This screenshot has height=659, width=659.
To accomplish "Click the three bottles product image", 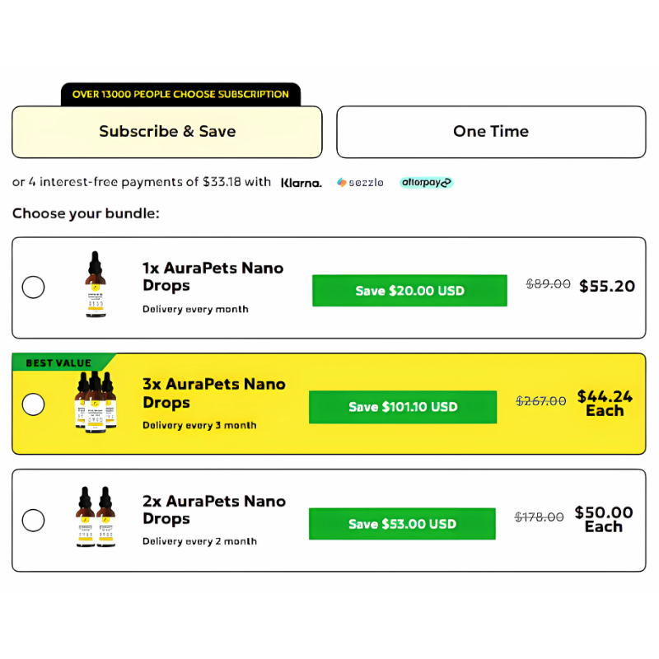I will point(95,401).
